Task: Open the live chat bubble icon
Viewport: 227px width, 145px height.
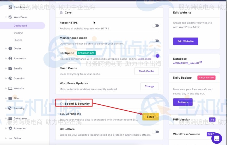Action: 217,138
